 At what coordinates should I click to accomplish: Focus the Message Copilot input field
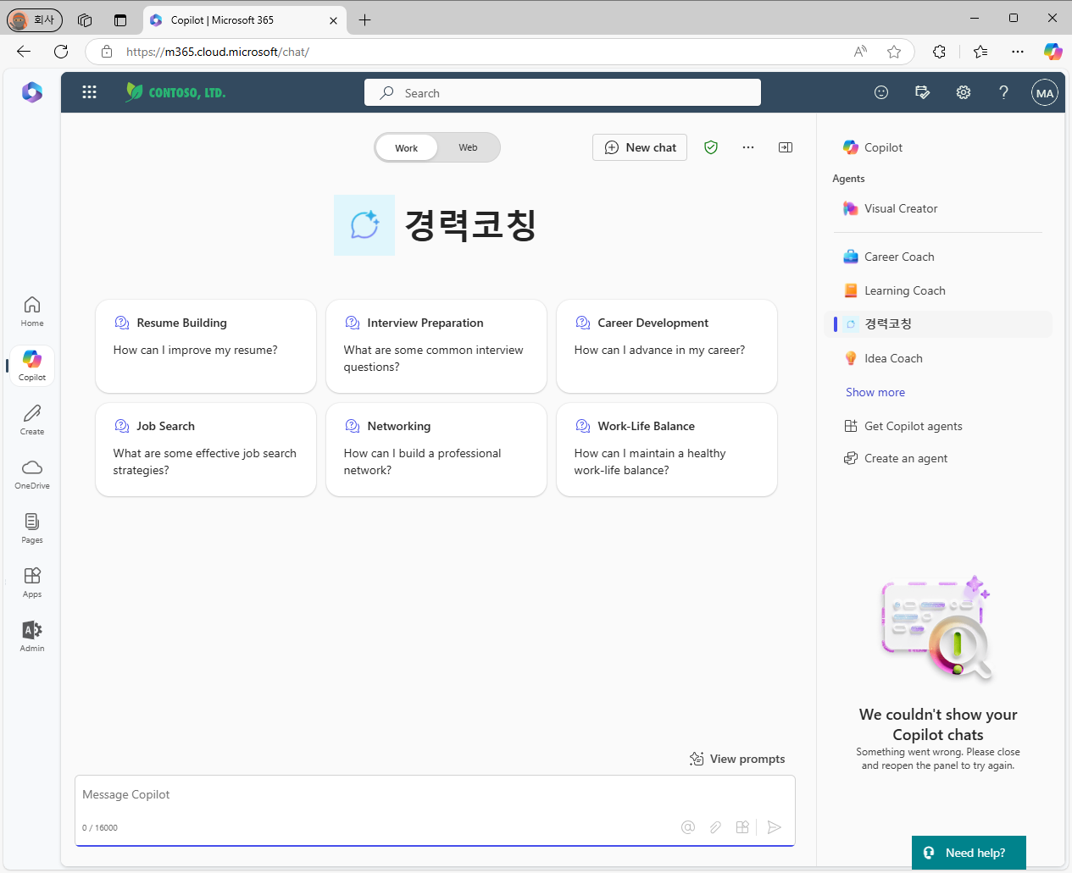[435, 795]
